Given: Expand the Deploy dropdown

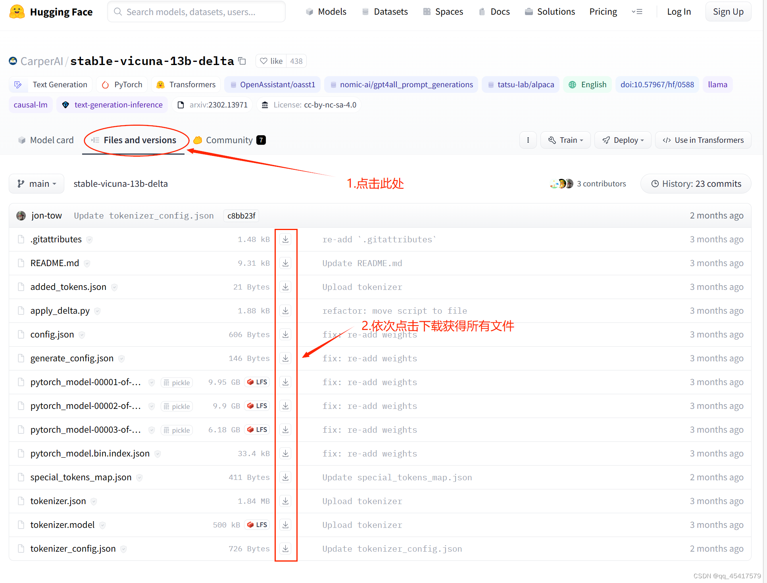Looking at the screenshot, I should (622, 140).
